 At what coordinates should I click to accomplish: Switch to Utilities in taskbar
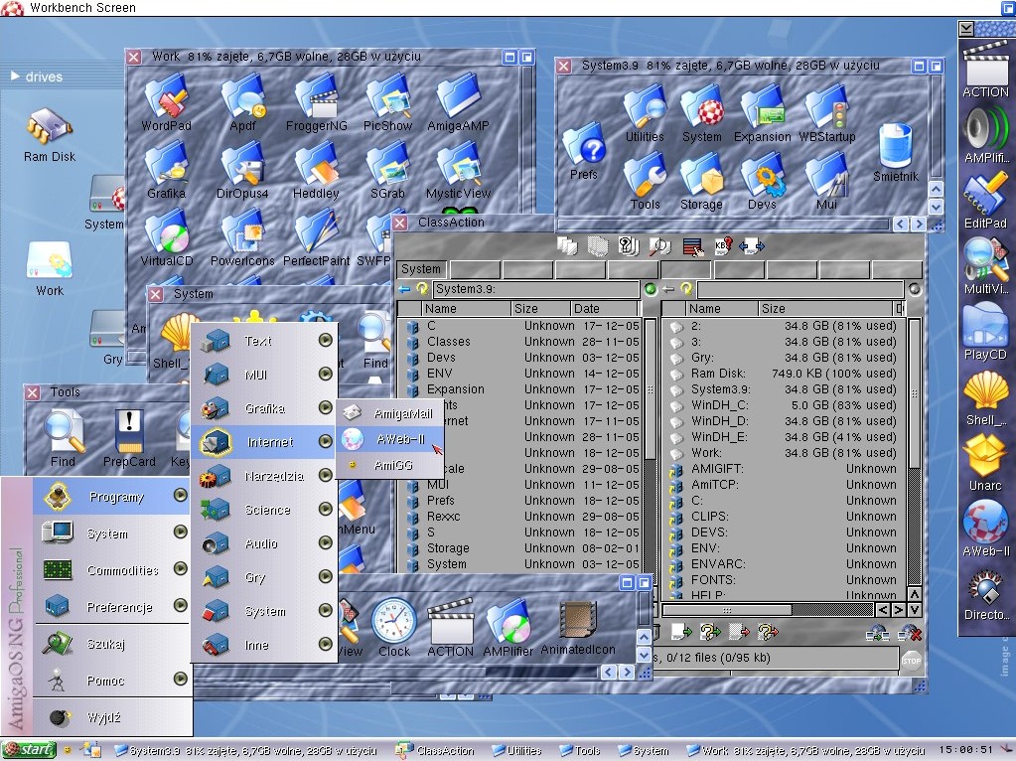click(516, 751)
